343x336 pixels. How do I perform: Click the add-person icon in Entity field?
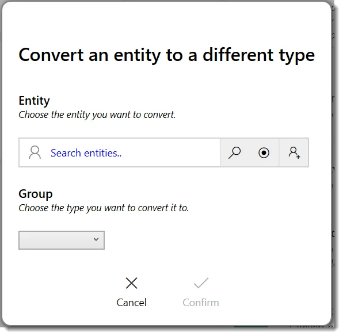click(294, 152)
